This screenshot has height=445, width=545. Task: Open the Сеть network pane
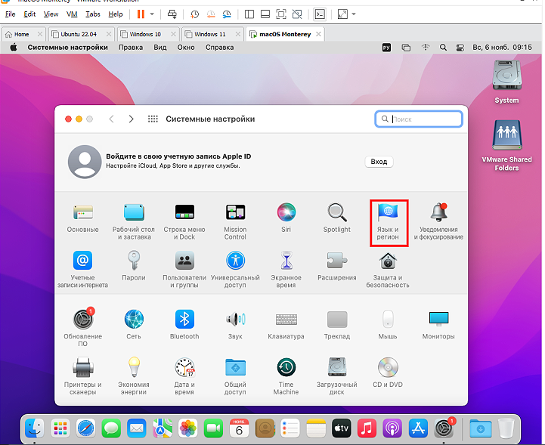[x=134, y=325]
